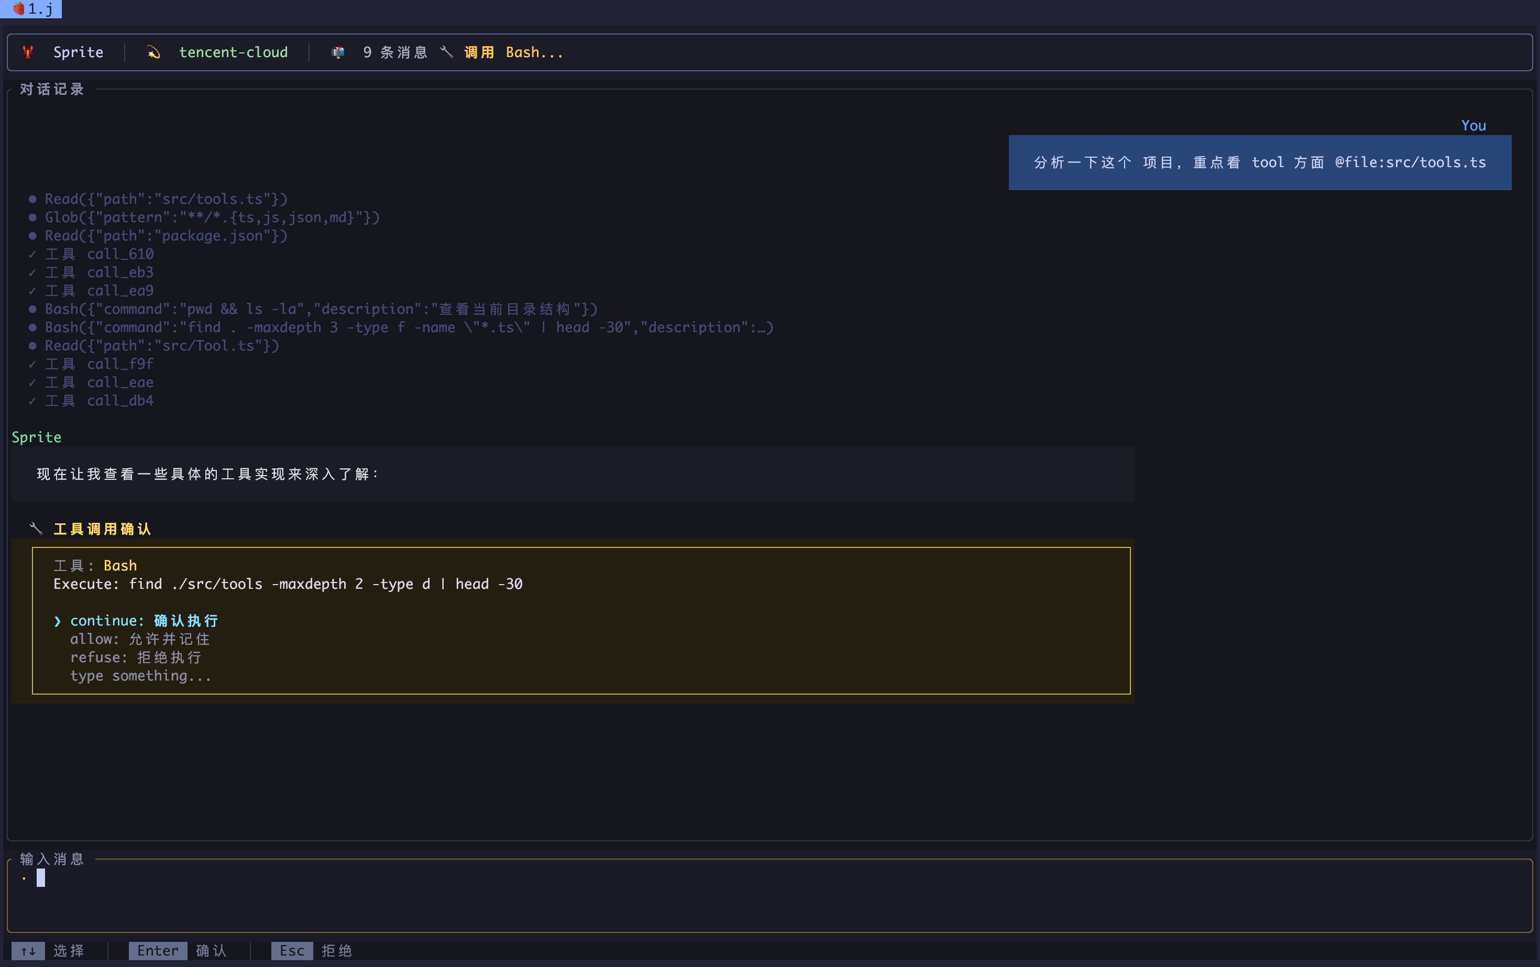Click the bullet dot before Glob pattern call
The height and width of the screenshot is (967, 1540).
pos(32,217)
